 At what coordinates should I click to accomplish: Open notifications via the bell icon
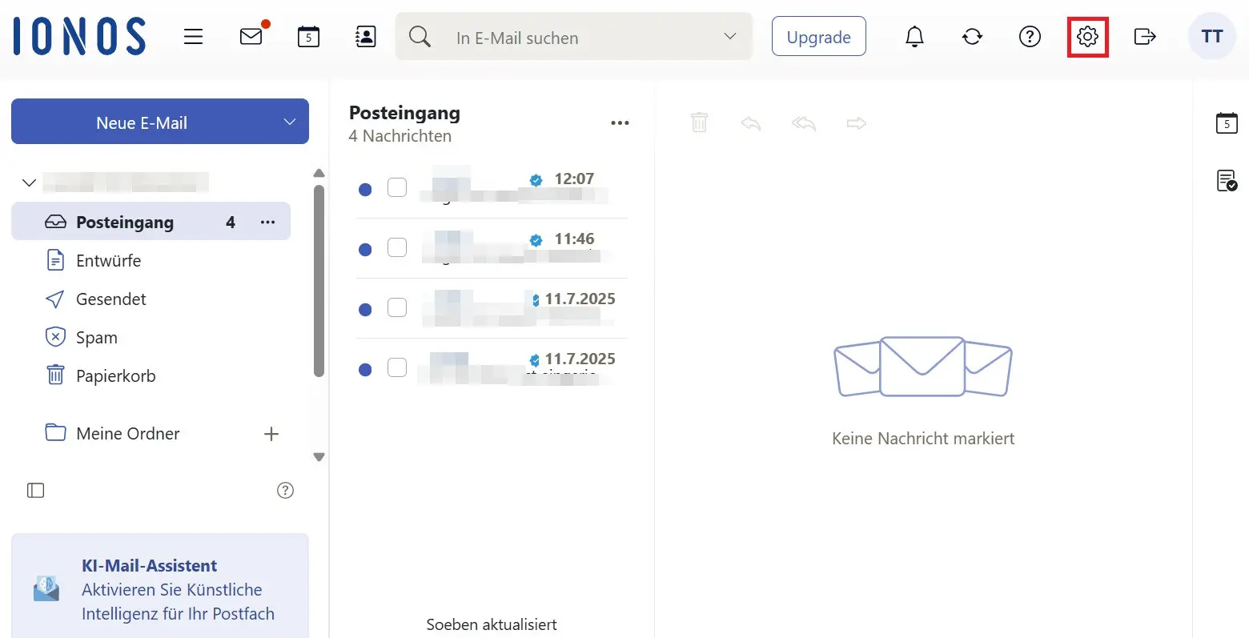(x=914, y=36)
